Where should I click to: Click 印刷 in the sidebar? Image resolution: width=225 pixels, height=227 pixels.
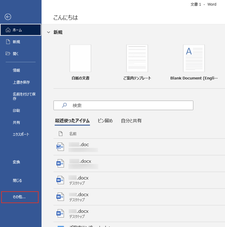16,111
